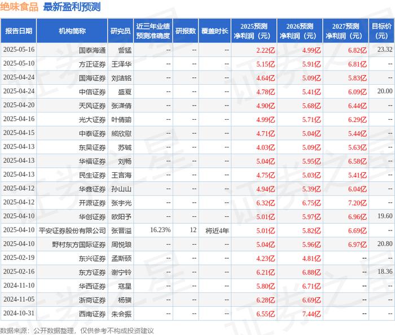Screen dimensions: 395x335
Task: Click analyst name 朱会振
Action: (x=121, y=314)
